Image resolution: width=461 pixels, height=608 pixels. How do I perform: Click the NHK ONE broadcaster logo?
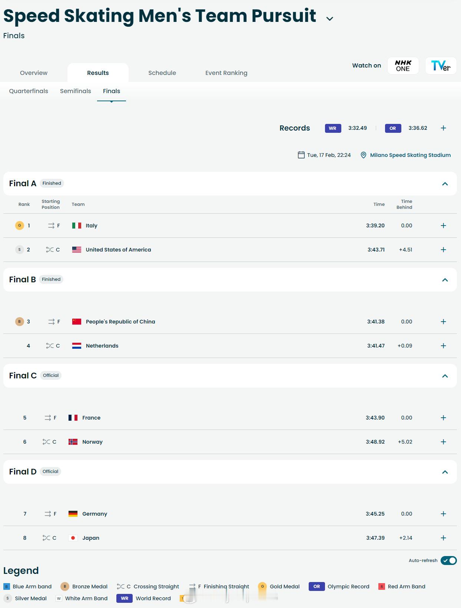(x=403, y=66)
